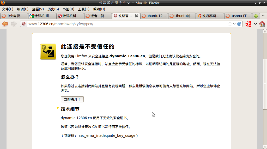
Task: Switch to the ubuntu12 tab
Action: coord(154,16)
